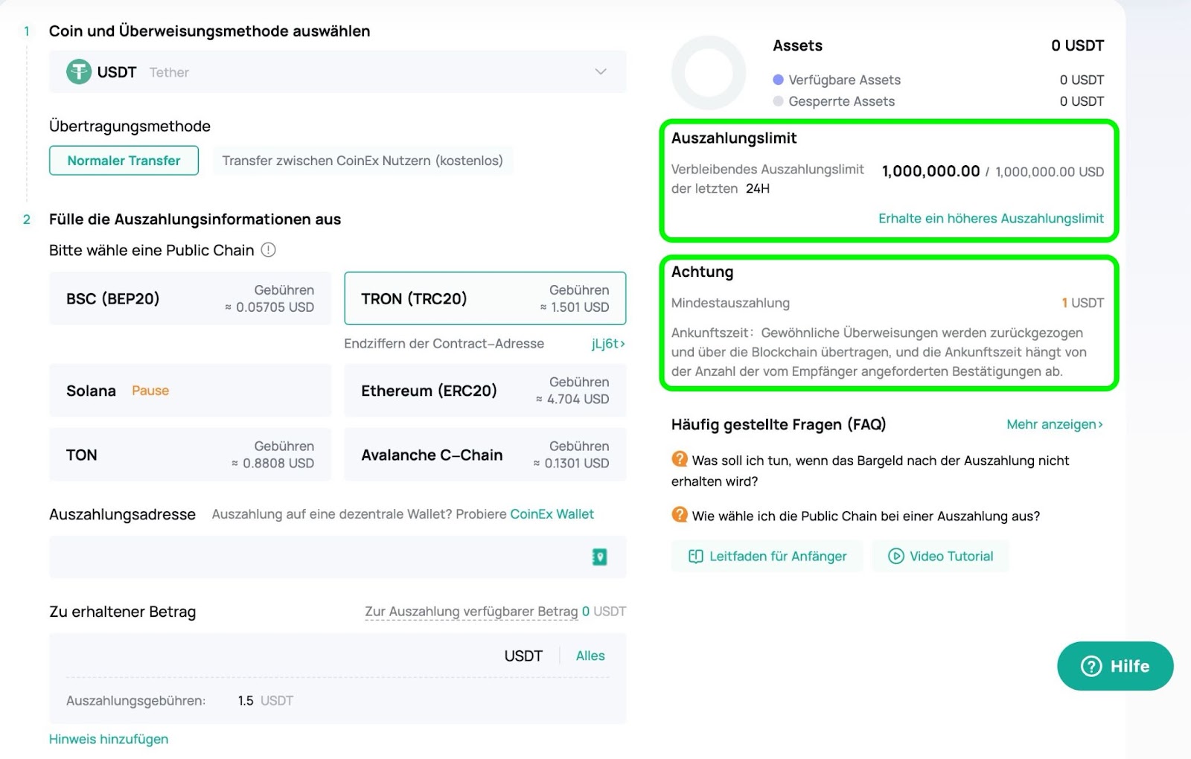
Task: Switch to Normaler Transfer tab
Action: (124, 161)
